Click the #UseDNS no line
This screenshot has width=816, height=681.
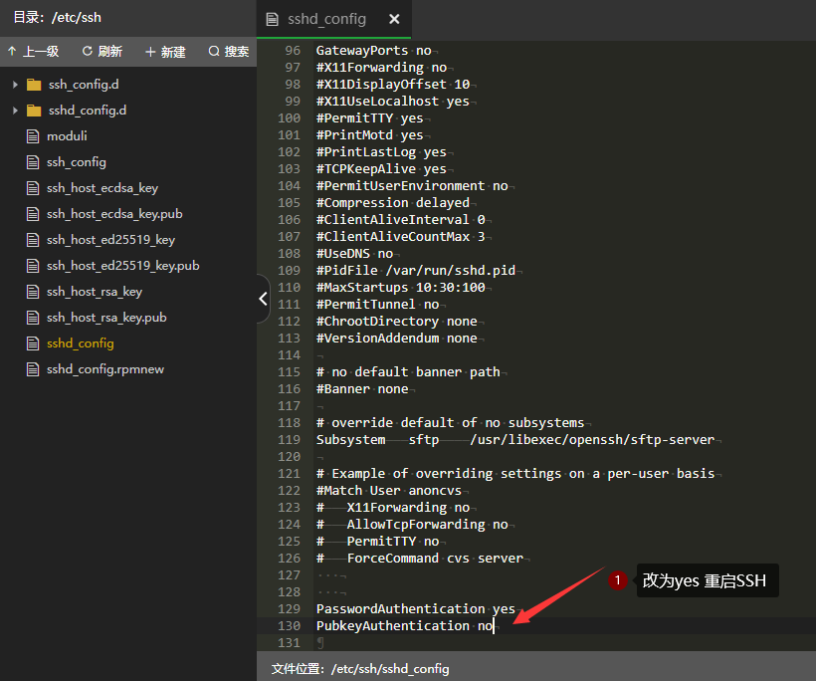tap(354, 254)
